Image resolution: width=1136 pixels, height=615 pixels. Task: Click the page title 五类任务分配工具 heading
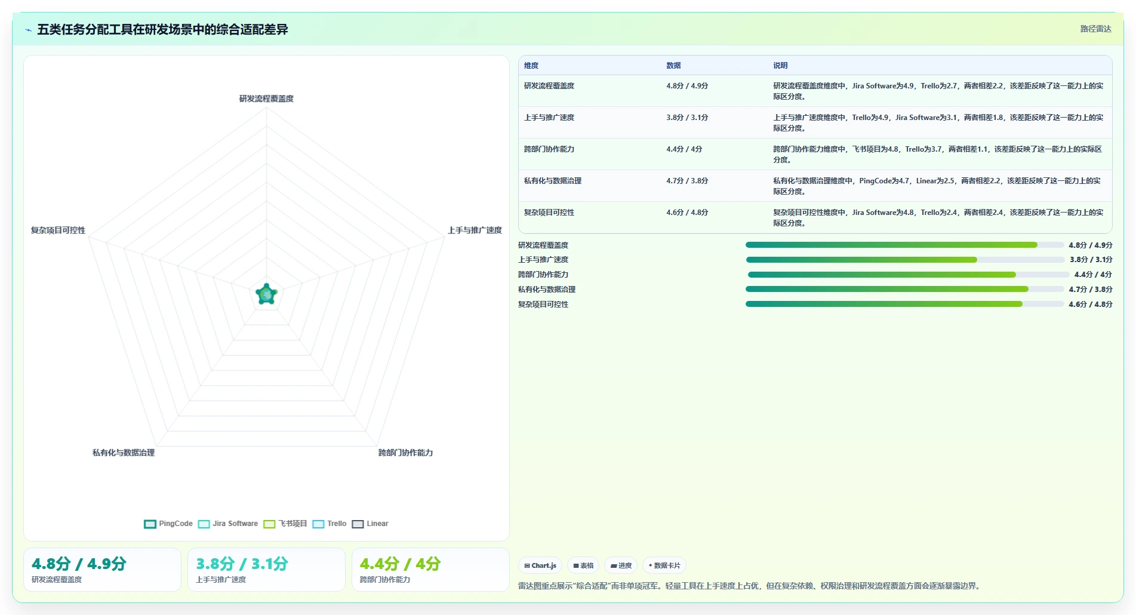(x=162, y=29)
